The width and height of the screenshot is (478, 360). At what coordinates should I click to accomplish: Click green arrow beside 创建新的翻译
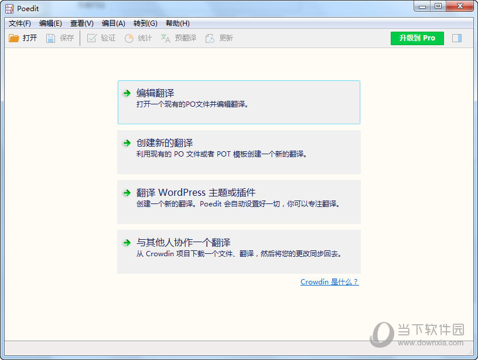tap(127, 143)
